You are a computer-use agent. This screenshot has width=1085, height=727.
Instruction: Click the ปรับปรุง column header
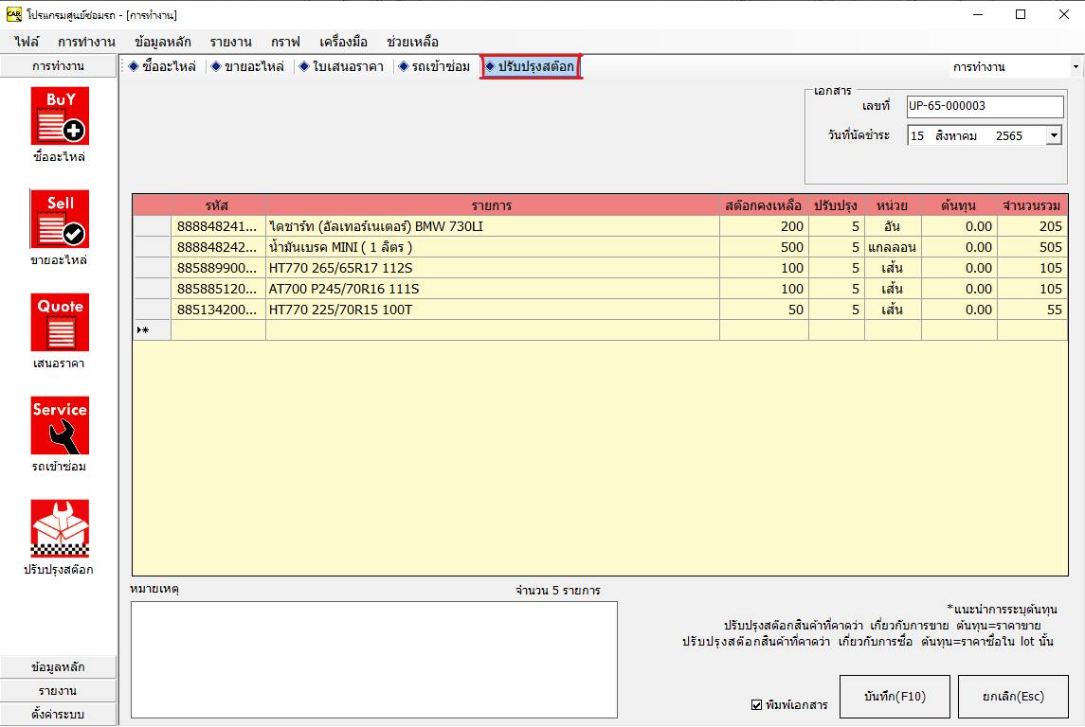click(837, 205)
